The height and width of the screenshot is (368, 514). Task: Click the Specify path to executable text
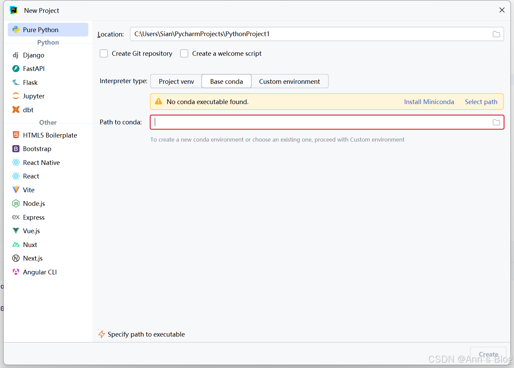tap(146, 334)
